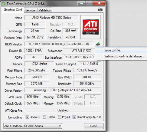
Task: Toggle the OpenCL checkbox
Action: tap(27, 117)
